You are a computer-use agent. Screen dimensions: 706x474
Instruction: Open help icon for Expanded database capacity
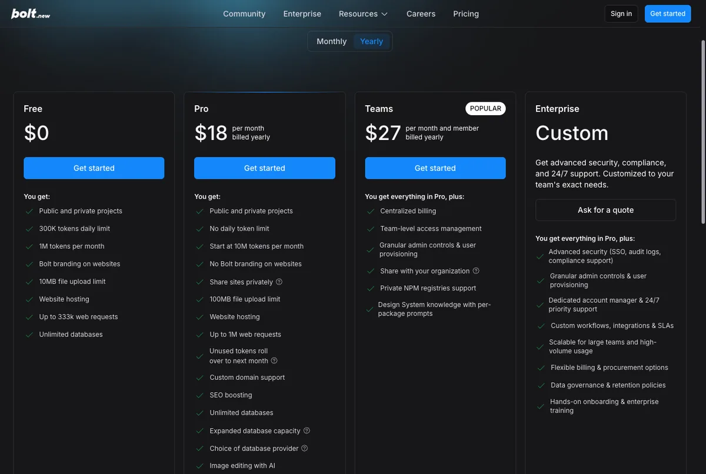coord(307,430)
